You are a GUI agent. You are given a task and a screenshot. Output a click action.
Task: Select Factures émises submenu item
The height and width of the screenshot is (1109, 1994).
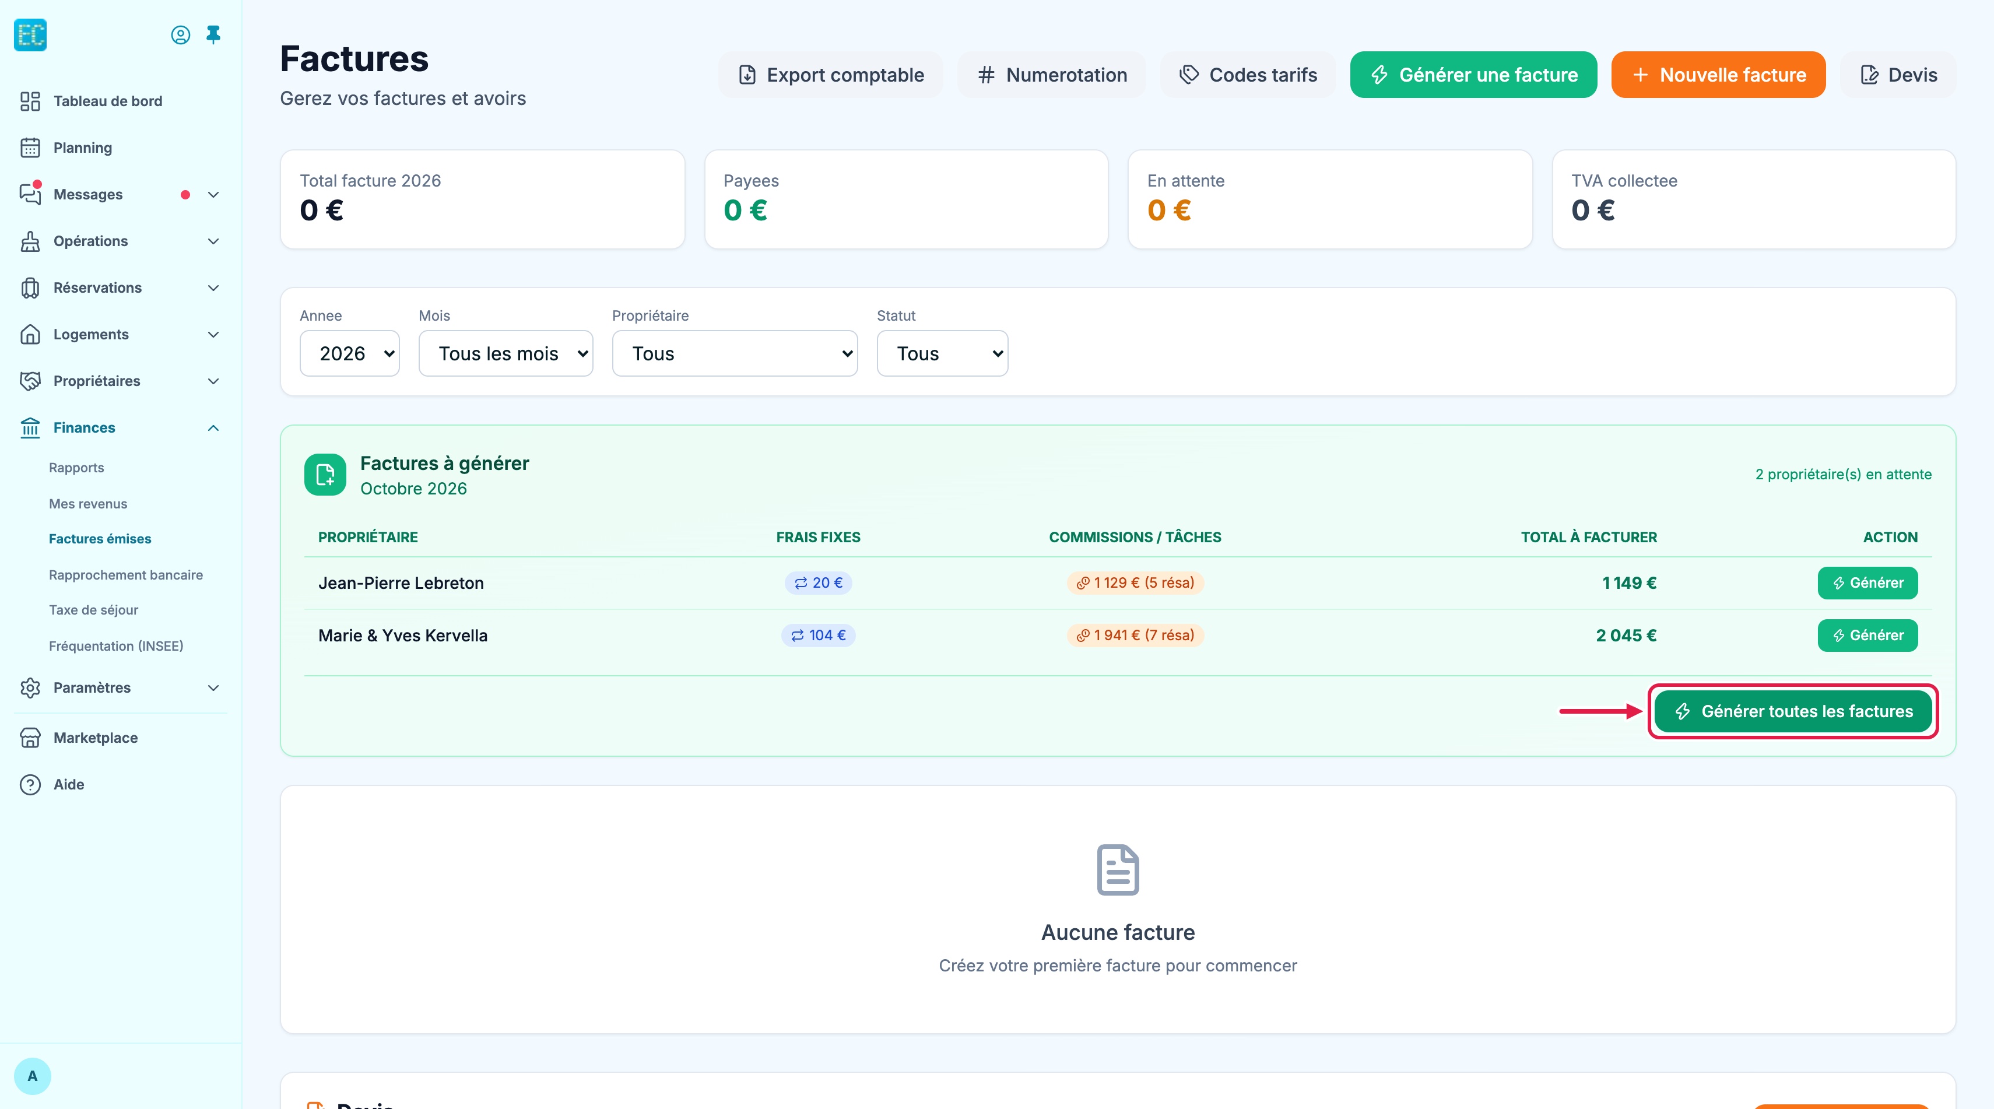(x=100, y=539)
